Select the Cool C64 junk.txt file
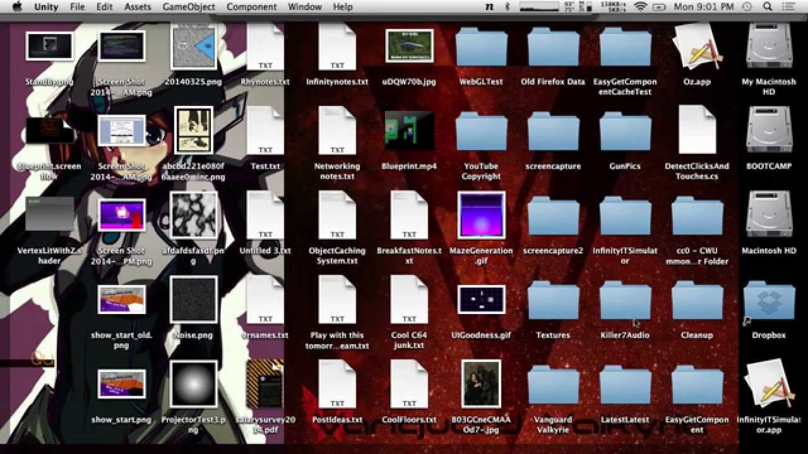The height and width of the screenshot is (454, 808). point(409,301)
